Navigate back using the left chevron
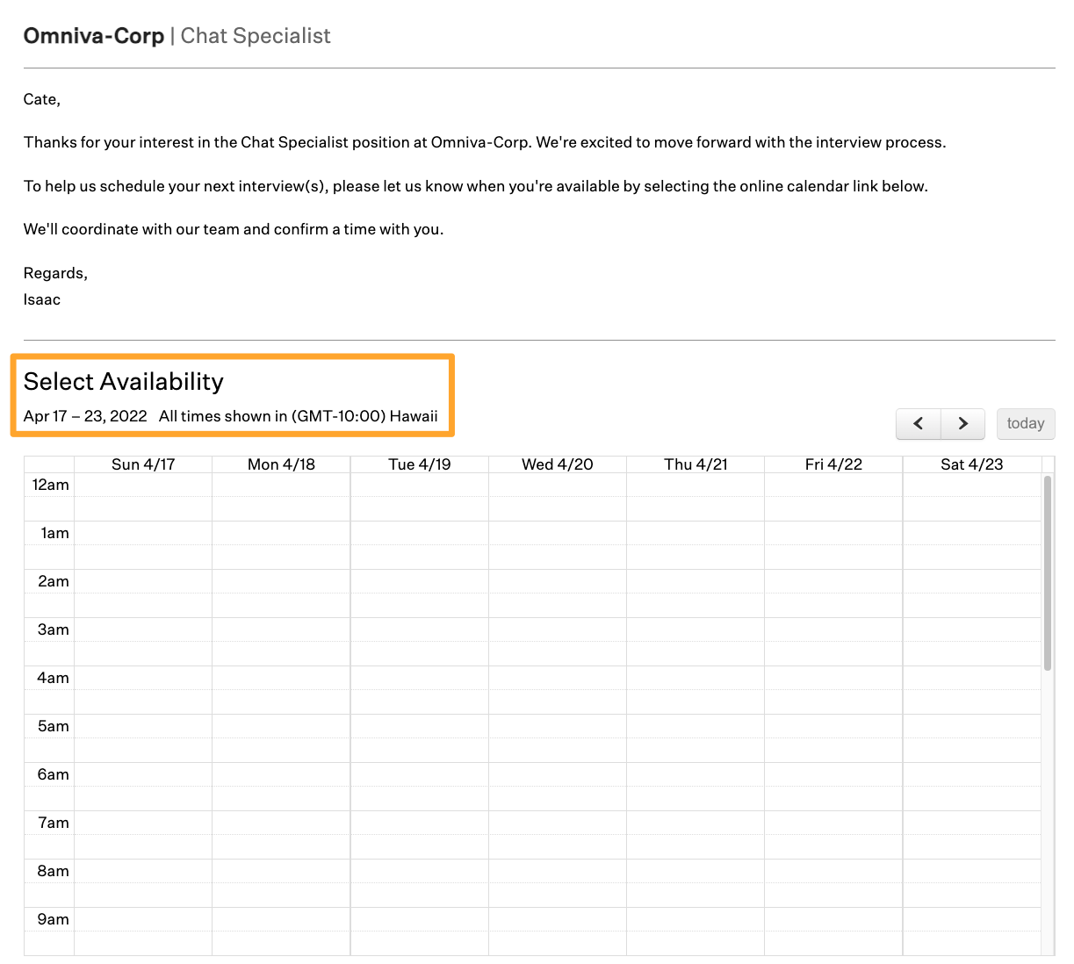The width and height of the screenshot is (1074, 964). 918,423
